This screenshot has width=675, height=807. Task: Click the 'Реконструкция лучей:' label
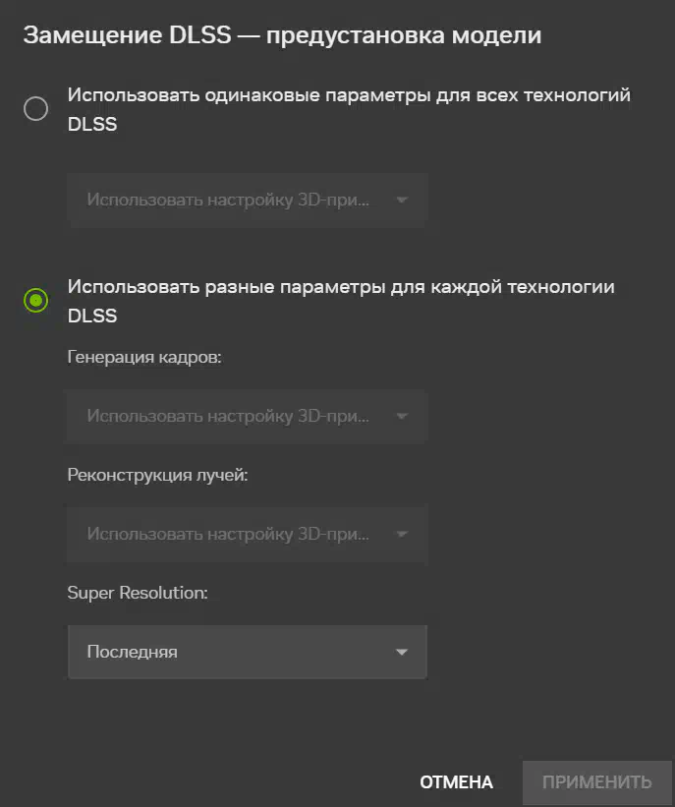point(157,475)
